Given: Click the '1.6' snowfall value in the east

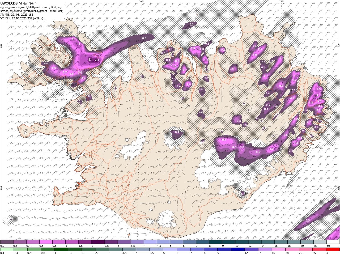Looking at the screenshot, I should click(x=319, y=89).
